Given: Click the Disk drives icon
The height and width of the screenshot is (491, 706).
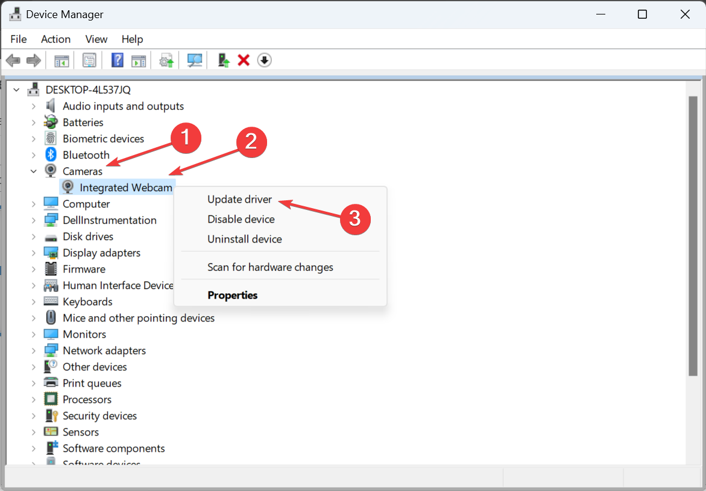Looking at the screenshot, I should coord(51,237).
